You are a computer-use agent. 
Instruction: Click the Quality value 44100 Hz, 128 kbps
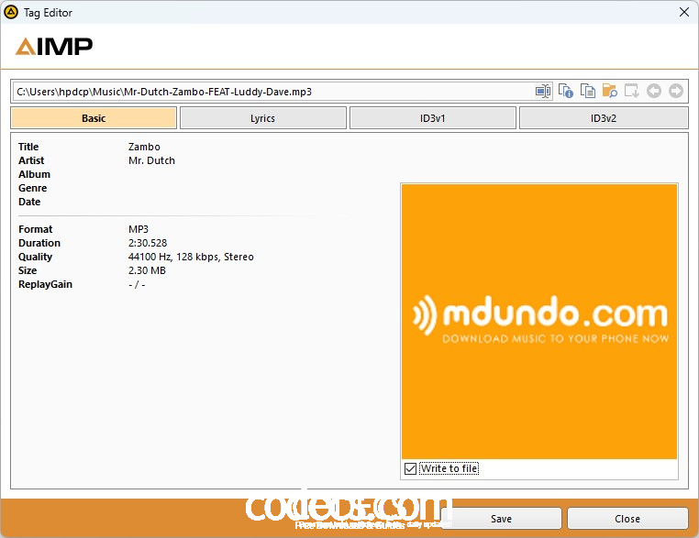(191, 257)
